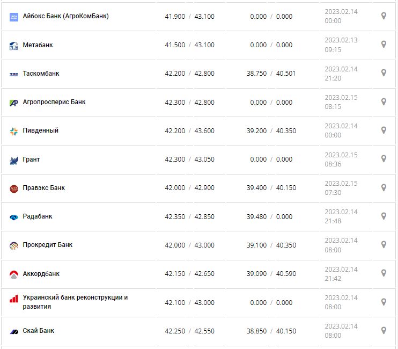The width and height of the screenshot is (398, 349).
Task: Open the Скай Банк name link
Action: click(39, 331)
